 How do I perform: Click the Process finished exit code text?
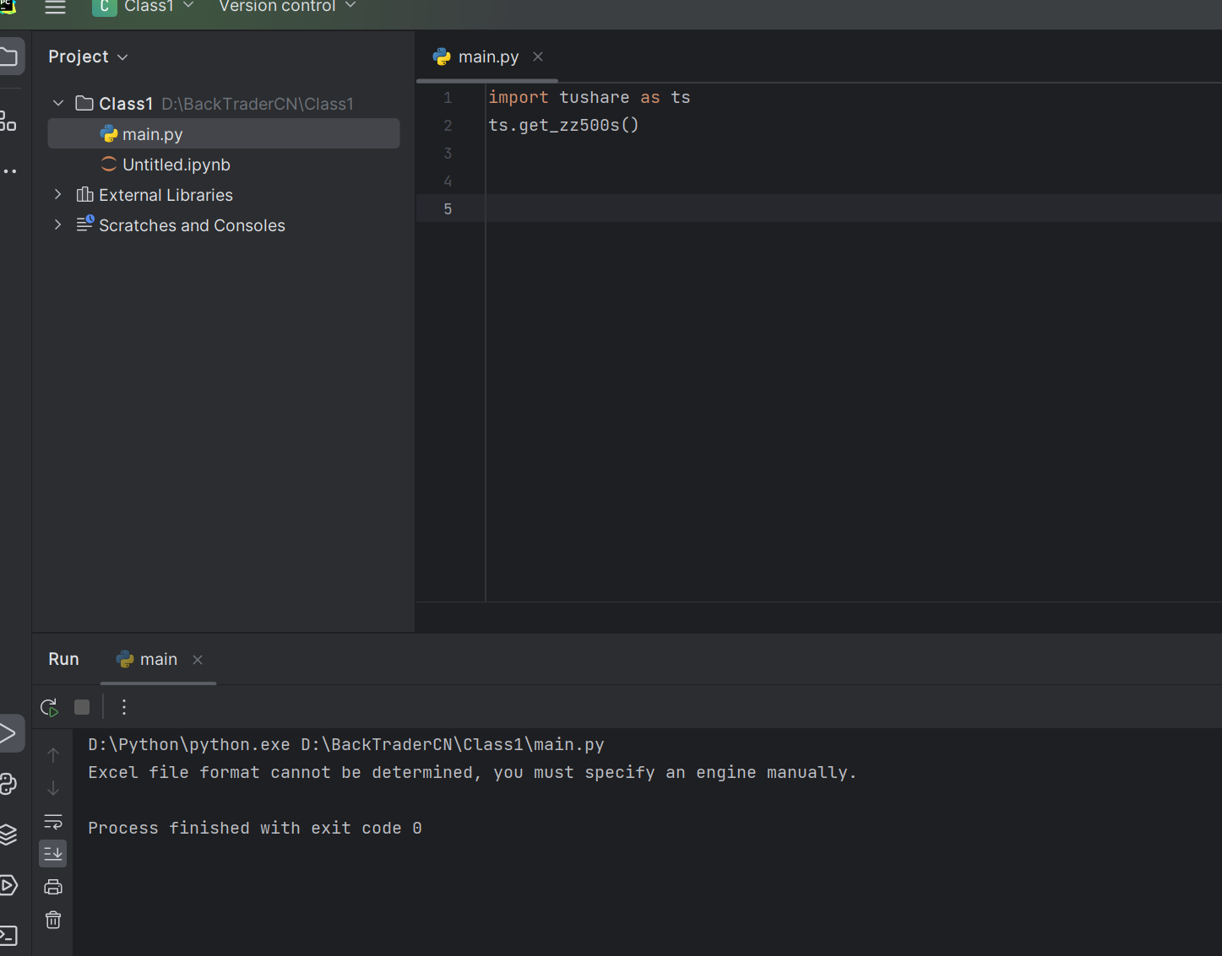click(x=255, y=828)
